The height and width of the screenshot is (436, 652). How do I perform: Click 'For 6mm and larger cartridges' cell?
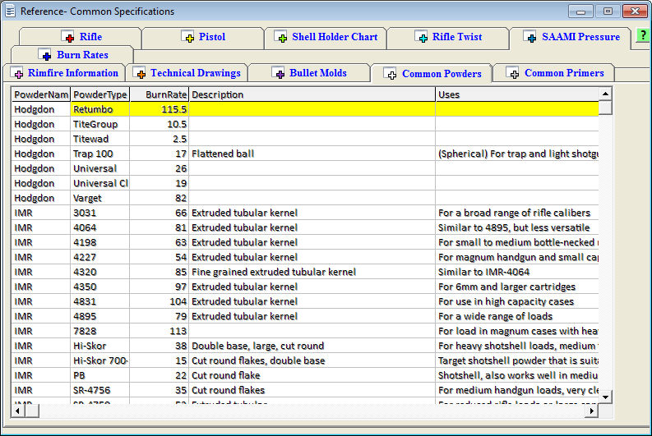(x=517, y=287)
